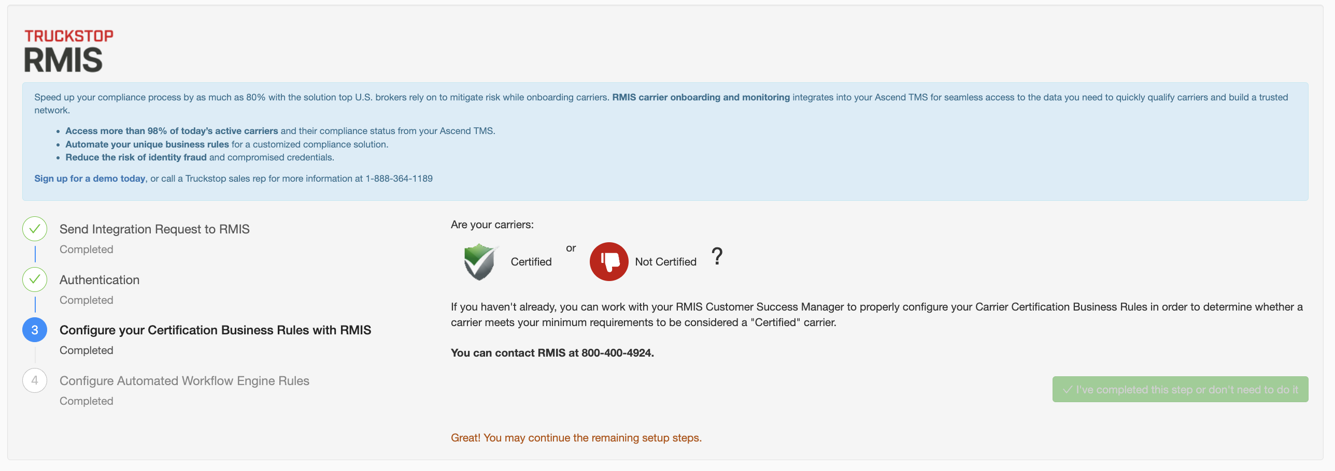Image resolution: width=1335 pixels, height=471 pixels.
Task: Click 'Completed' status under Authentication
Action: click(86, 300)
